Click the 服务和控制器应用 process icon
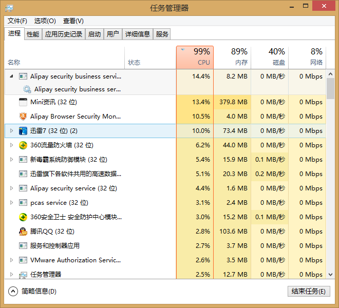This screenshot has height=308, width=339. tap(23, 246)
